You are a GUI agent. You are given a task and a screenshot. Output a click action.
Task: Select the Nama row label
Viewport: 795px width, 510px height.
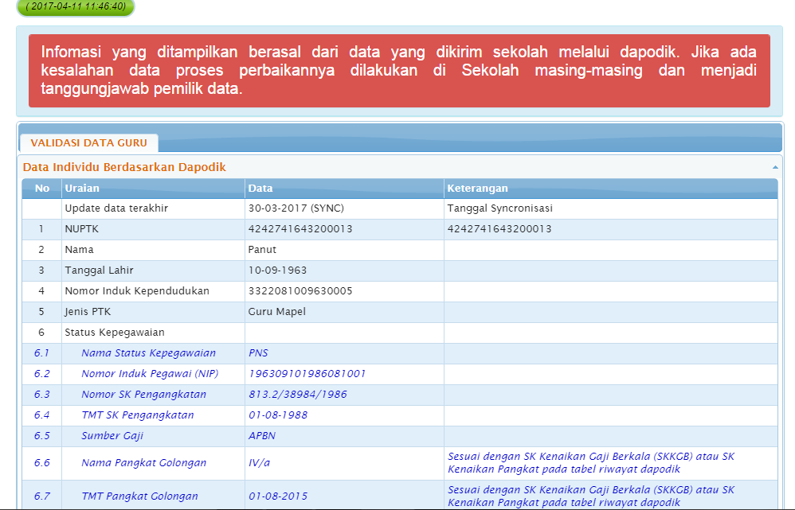tap(79, 250)
